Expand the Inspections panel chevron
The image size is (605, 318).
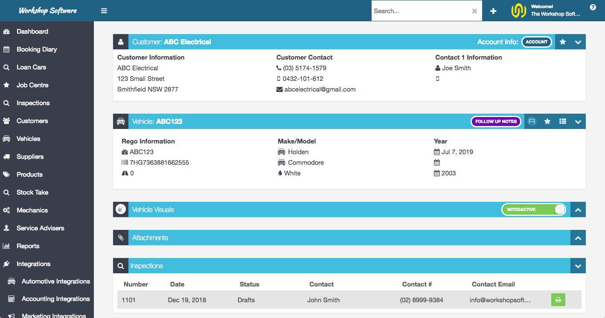coord(578,266)
